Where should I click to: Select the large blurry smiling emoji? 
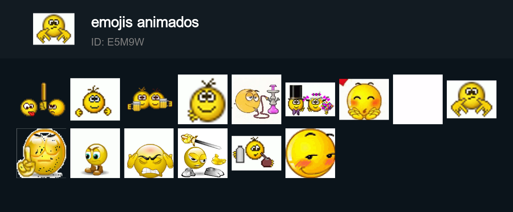pyautogui.click(x=203, y=99)
